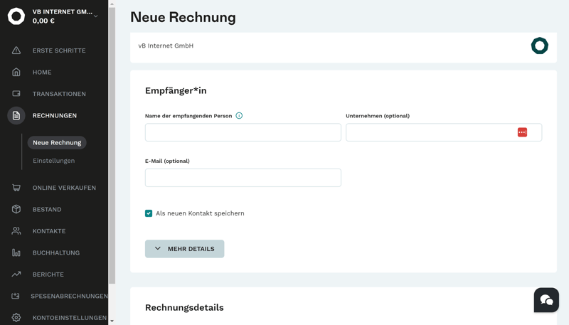This screenshot has height=325, width=569.
Task: Click the Transaktionen wallet icon
Action: pyautogui.click(x=16, y=94)
